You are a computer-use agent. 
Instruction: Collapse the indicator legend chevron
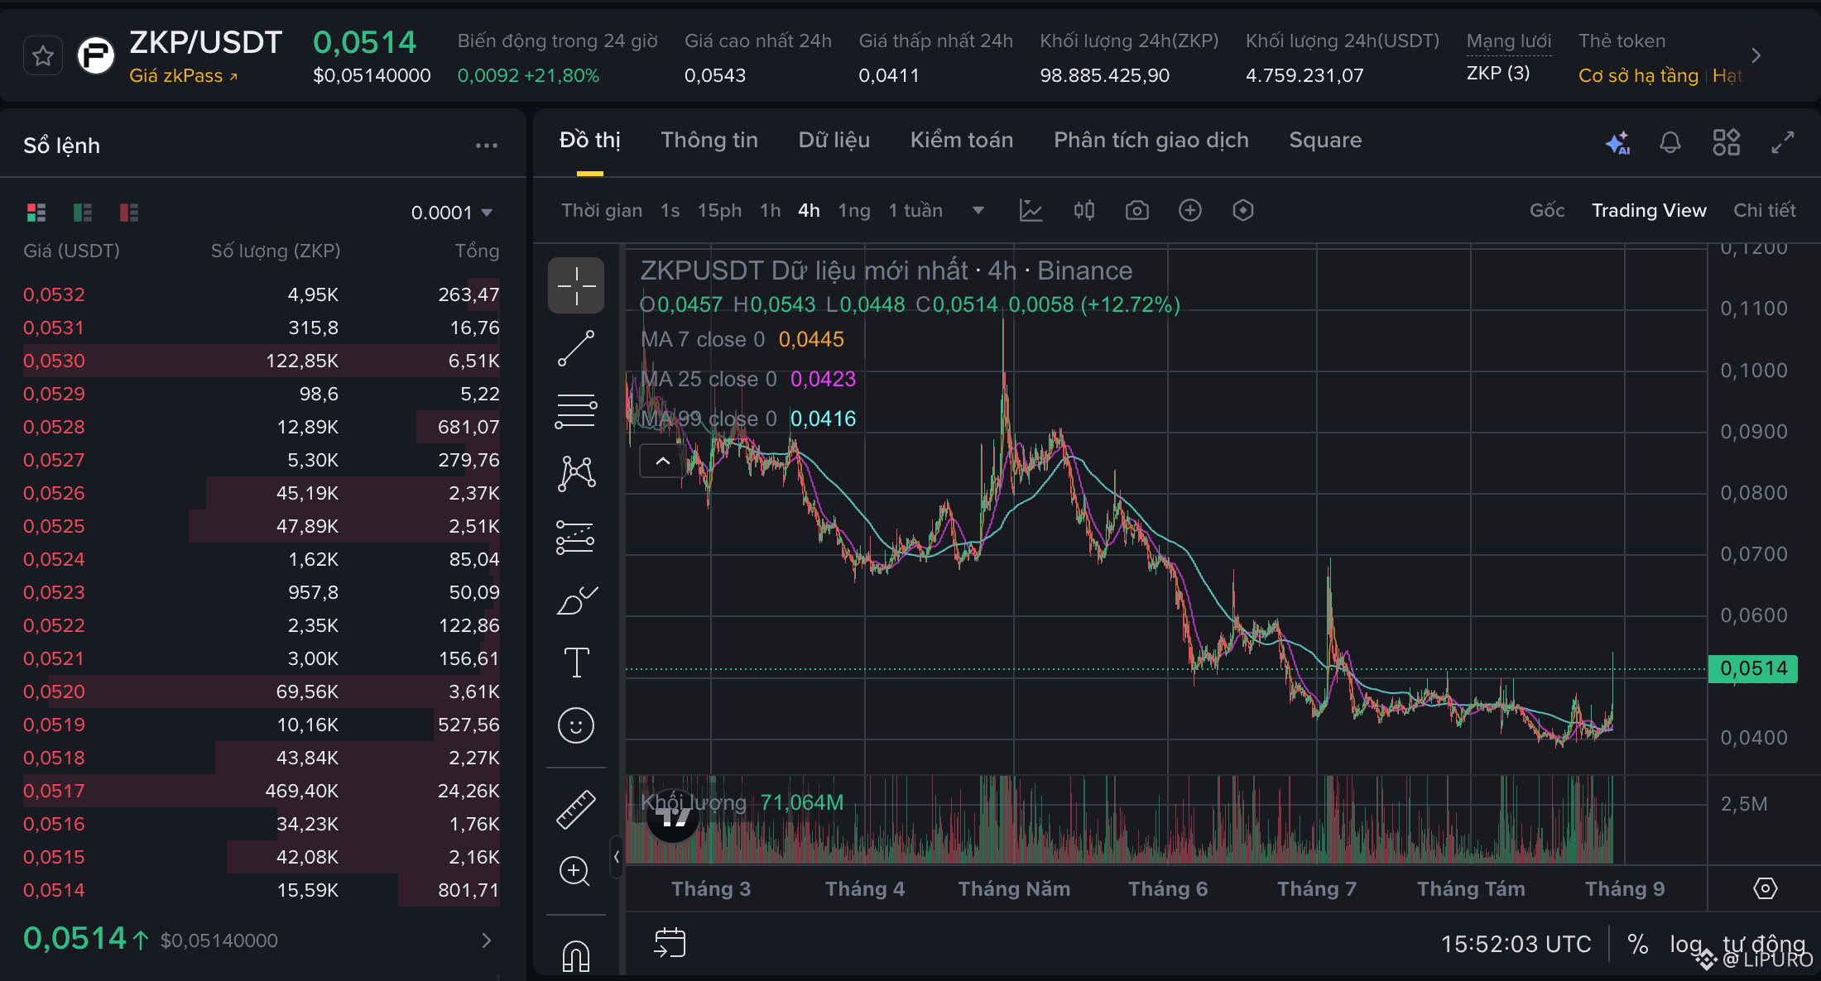[x=662, y=461]
